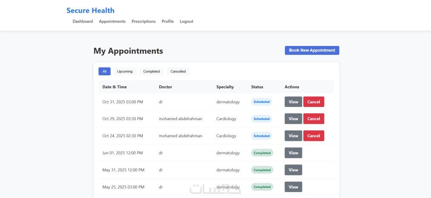Log out using Logout link
This screenshot has height=198, width=431.
point(186,21)
